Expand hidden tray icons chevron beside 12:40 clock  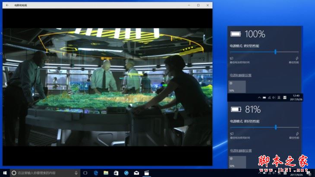(259, 98)
